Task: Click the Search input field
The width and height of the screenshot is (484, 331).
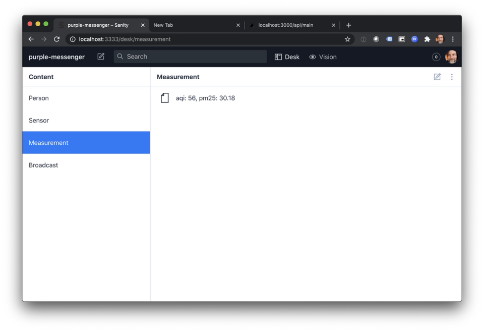Action: pos(190,57)
